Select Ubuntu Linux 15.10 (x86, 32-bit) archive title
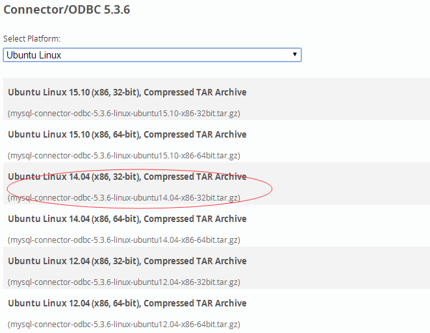The image size is (430, 333). tap(127, 92)
